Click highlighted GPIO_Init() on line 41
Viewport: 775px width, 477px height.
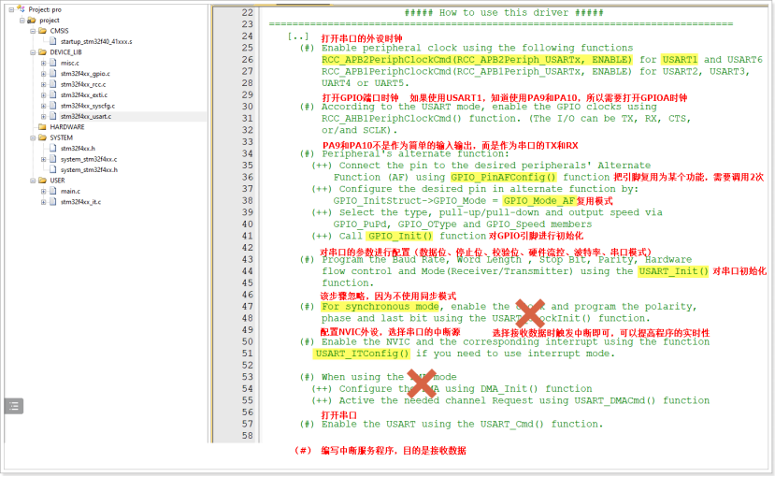(400, 236)
